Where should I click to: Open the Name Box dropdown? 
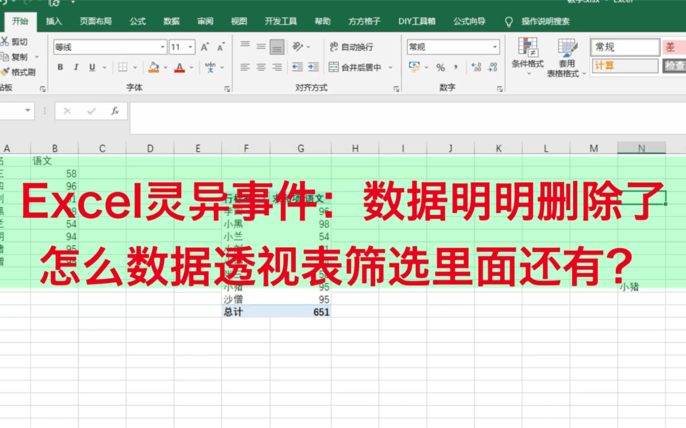coord(28,111)
